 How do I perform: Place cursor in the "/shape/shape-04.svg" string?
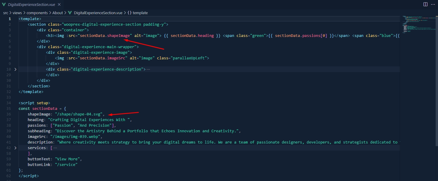pos(79,114)
